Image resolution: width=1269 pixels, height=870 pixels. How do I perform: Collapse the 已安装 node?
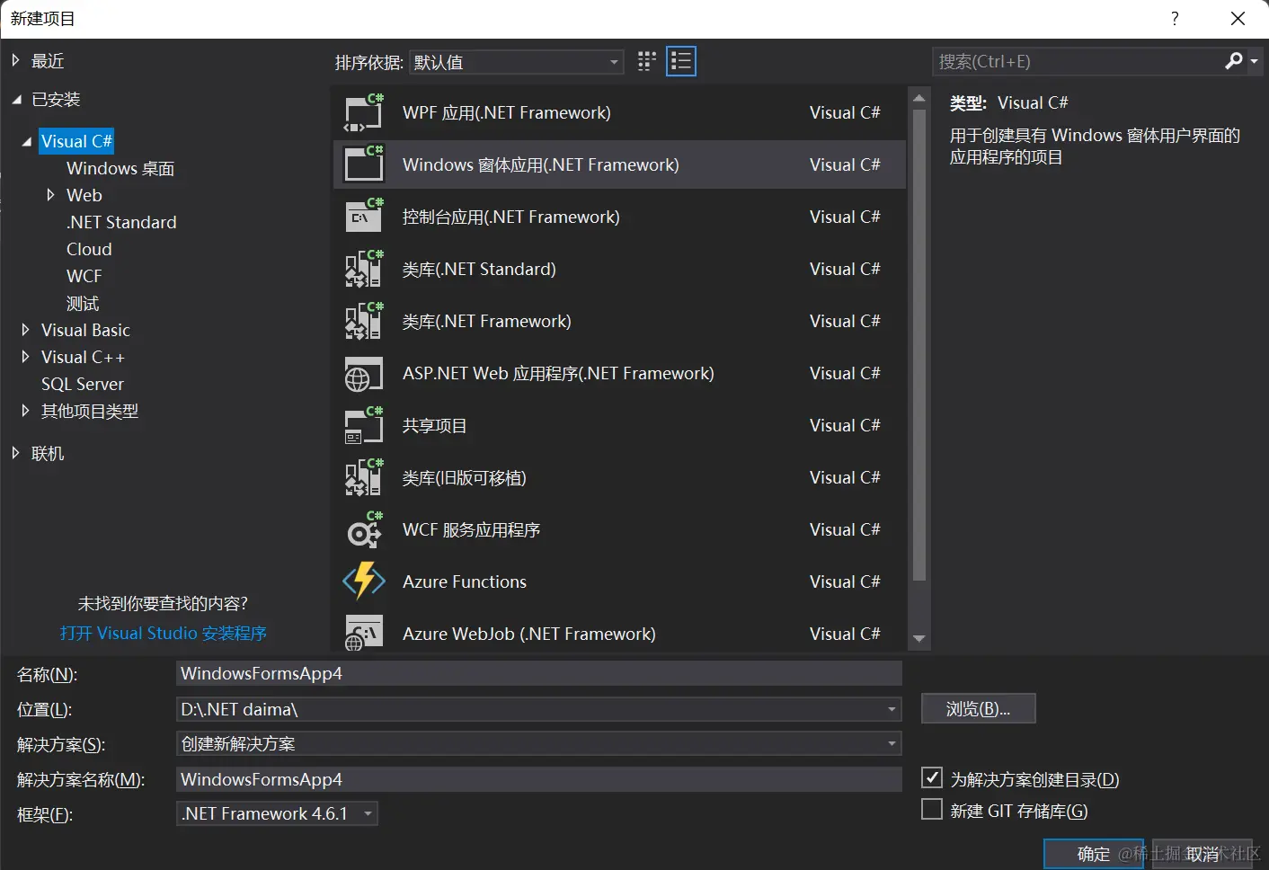click(x=16, y=100)
